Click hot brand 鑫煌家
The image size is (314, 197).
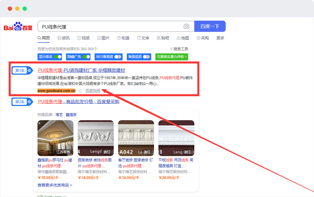(x=71, y=115)
